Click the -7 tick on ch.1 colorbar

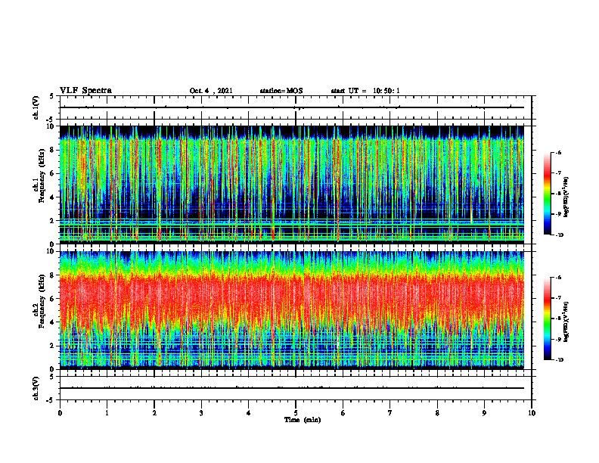[x=558, y=173]
